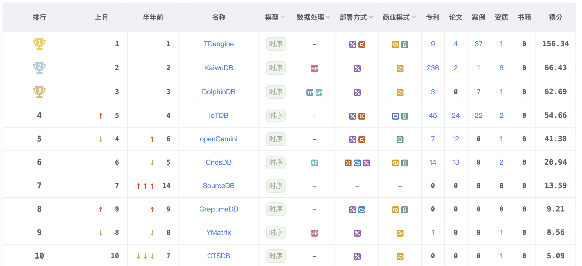The height and width of the screenshot is (266, 582).
Task: Click the AP tag in DolphinDB row
Action: pos(319,92)
